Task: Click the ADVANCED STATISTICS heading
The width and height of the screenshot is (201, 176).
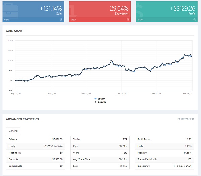Action: pyautogui.click(x=22, y=119)
